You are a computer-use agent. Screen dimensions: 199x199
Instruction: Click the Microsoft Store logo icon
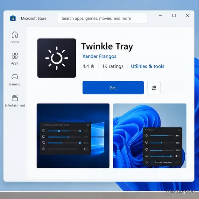(x=13, y=18)
